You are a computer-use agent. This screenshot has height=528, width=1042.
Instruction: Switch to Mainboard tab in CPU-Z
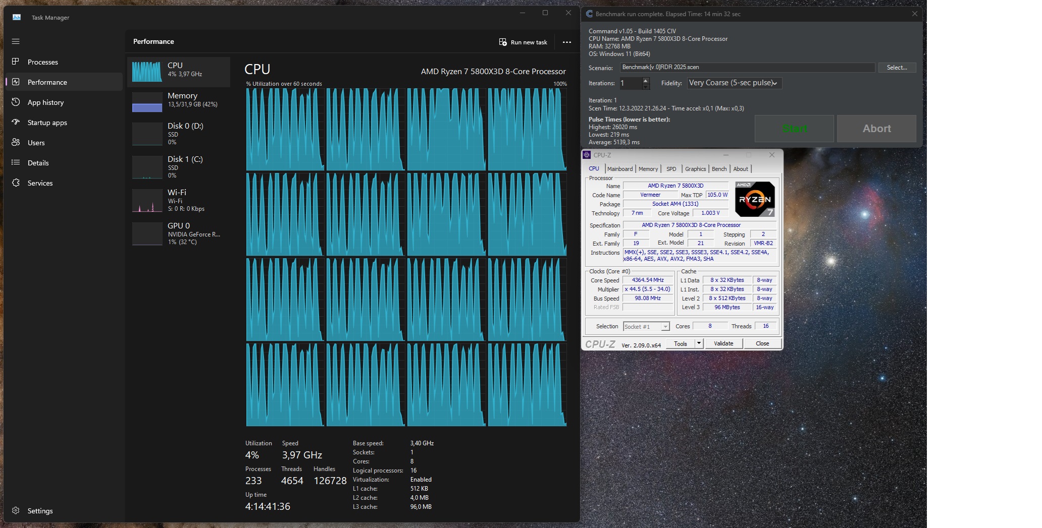tap(620, 169)
